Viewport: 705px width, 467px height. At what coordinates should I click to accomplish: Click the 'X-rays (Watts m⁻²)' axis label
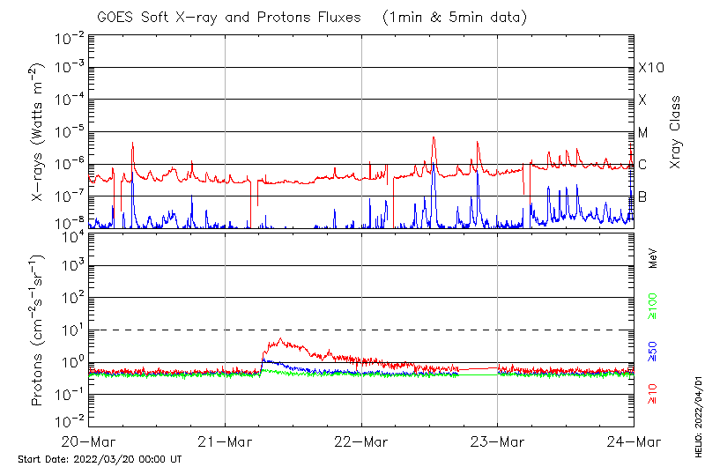click(x=38, y=134)
